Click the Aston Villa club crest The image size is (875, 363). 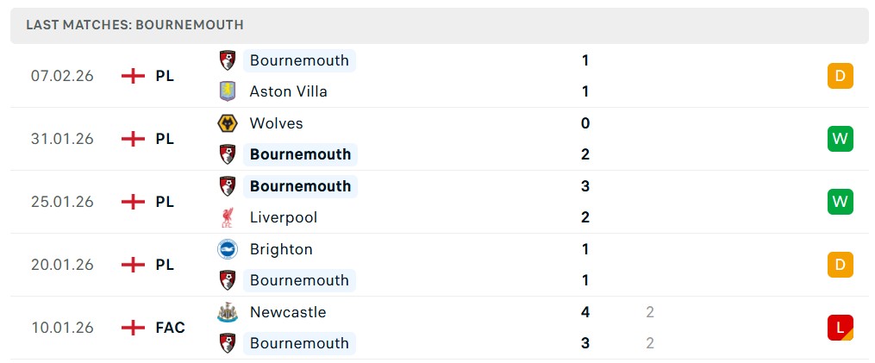(228, 91)
